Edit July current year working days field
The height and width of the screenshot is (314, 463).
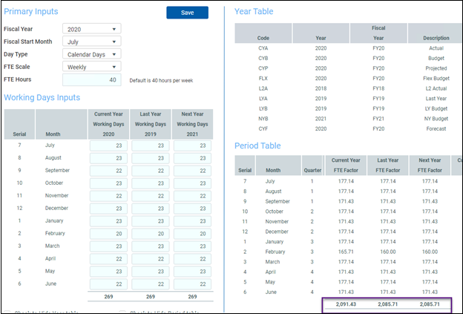point(108,146)
